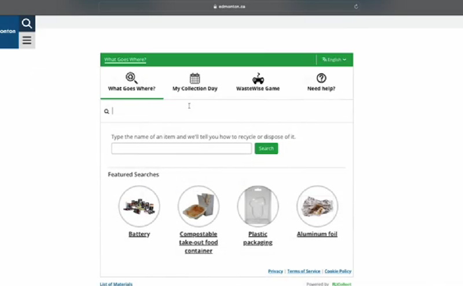Click the What Goes Where magnifier icon

[131, 78]
